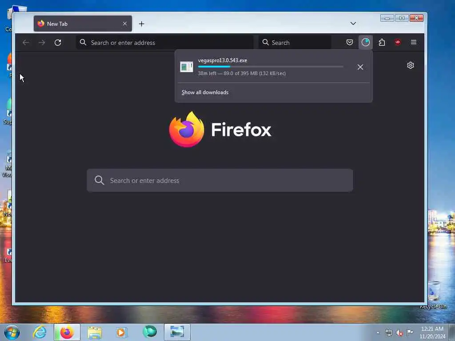Open Windows Media Player from the taskbar

click(122, 332)
